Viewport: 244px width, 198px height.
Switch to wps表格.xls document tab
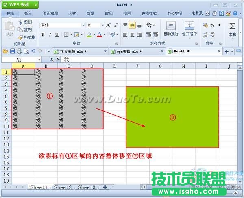137,51
